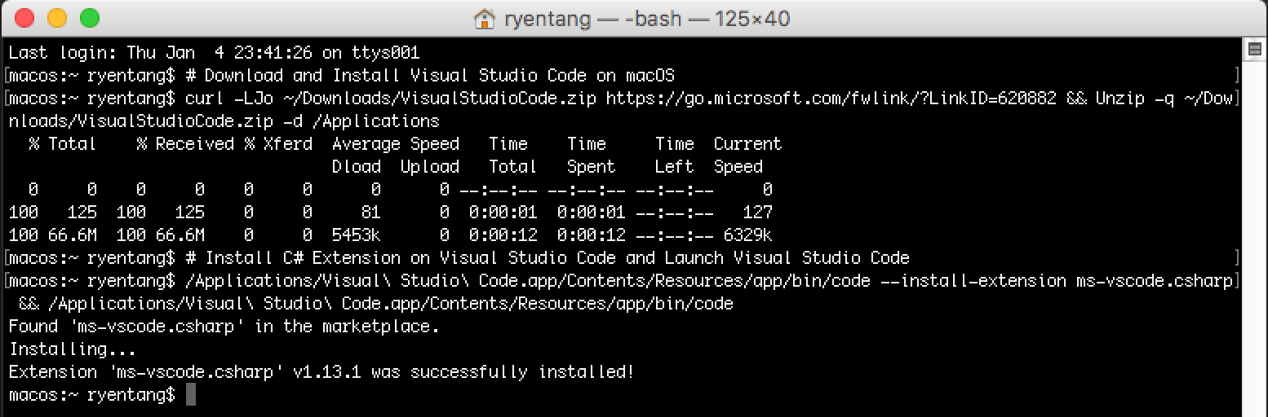Click the final 'macos:~ ryentang$' prompt
The width and height of the screenshot is (1268, 417).
[x=91, y=395]
